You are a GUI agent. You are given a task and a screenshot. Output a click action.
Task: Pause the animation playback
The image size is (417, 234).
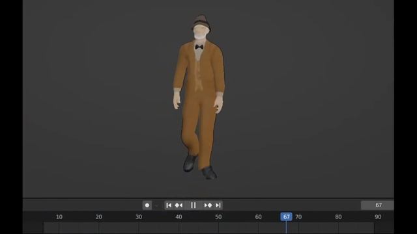pos(194,205)
